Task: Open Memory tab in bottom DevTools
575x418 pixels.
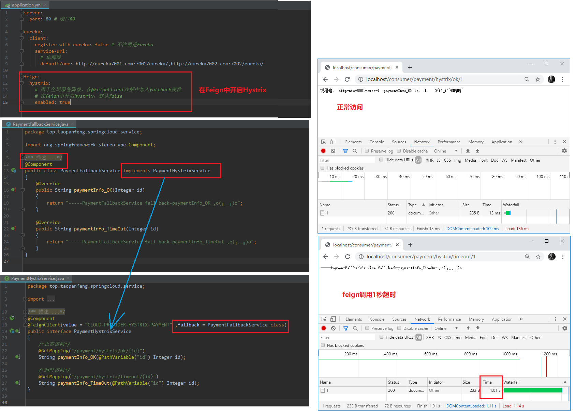Action: (476, 319)
